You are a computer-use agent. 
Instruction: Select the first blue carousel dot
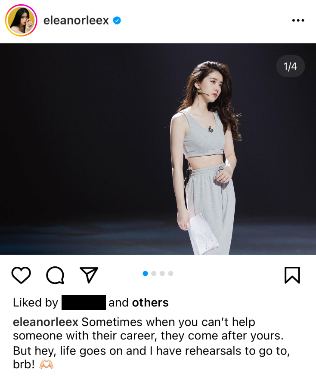click(x=145, y=274)
